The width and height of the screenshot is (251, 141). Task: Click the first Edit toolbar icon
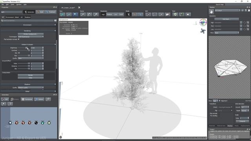tap(148, 14)
